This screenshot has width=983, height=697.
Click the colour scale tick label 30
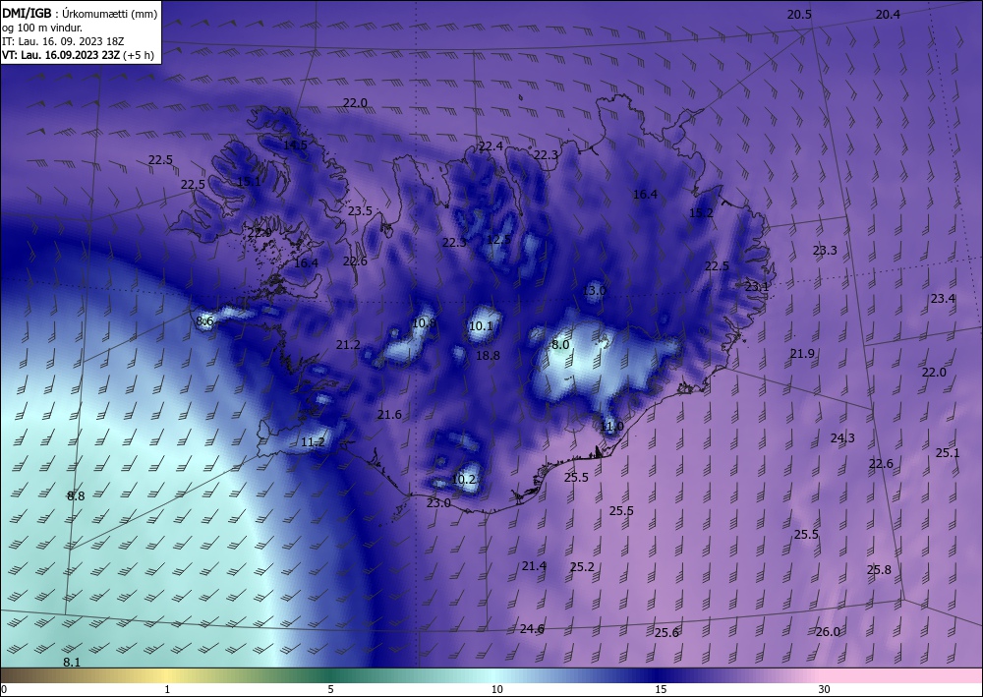[x=825, y=689]
